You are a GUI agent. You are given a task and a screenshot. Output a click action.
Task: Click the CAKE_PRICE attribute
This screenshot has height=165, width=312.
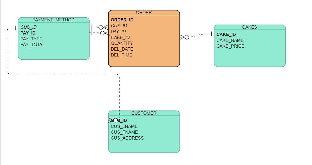(230, 46)
